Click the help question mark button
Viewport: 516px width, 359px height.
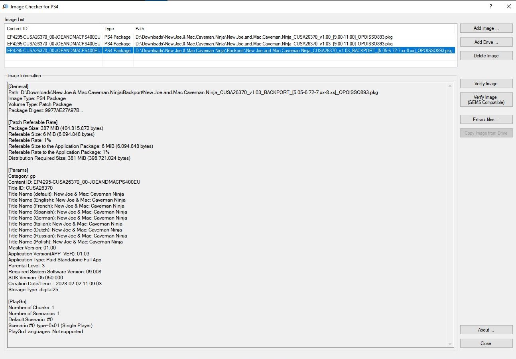491,6
